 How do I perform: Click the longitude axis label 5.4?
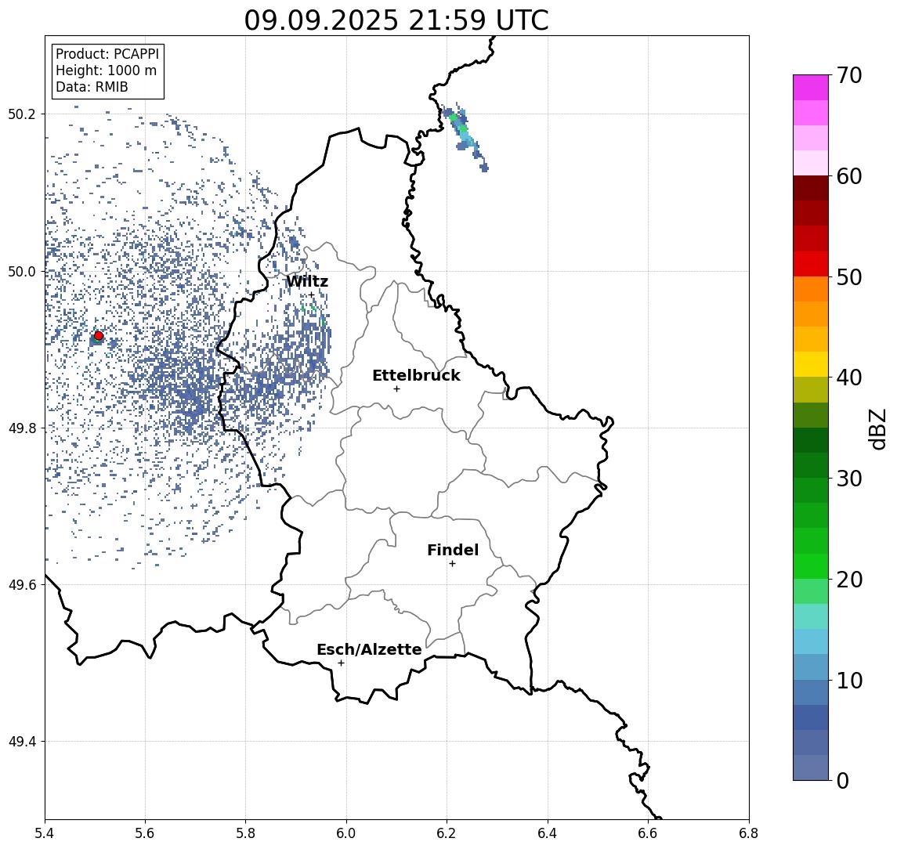pos(45,833)
